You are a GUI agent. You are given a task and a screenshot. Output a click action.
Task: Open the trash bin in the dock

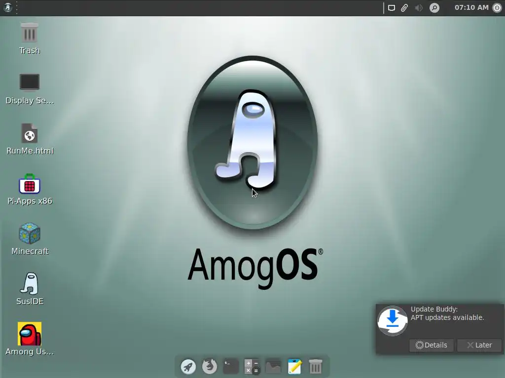pos(316,366)
